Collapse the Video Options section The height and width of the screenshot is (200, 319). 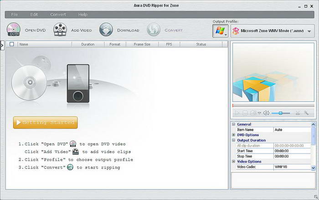coord(233,161)
